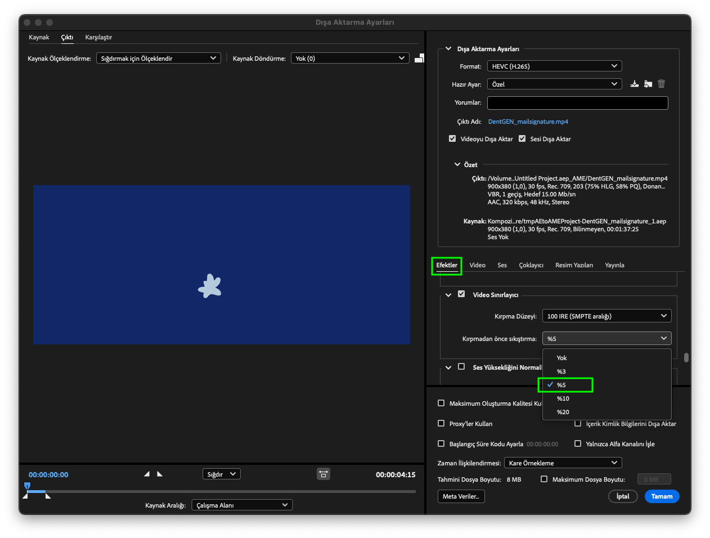The width and height of the screenshot is (710, 538).
Task: Click the effects panel vertical scrollbar
Action: click(x=686, y=357)
